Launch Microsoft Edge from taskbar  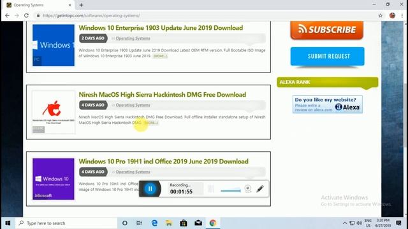(154, 223)
